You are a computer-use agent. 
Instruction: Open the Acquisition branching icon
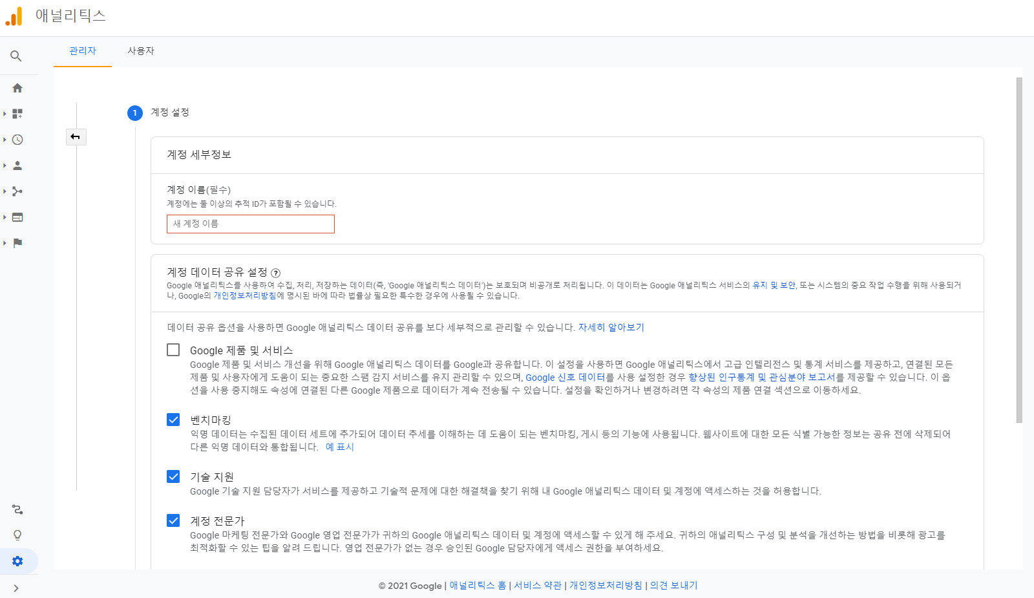click(x=17, y=191)
